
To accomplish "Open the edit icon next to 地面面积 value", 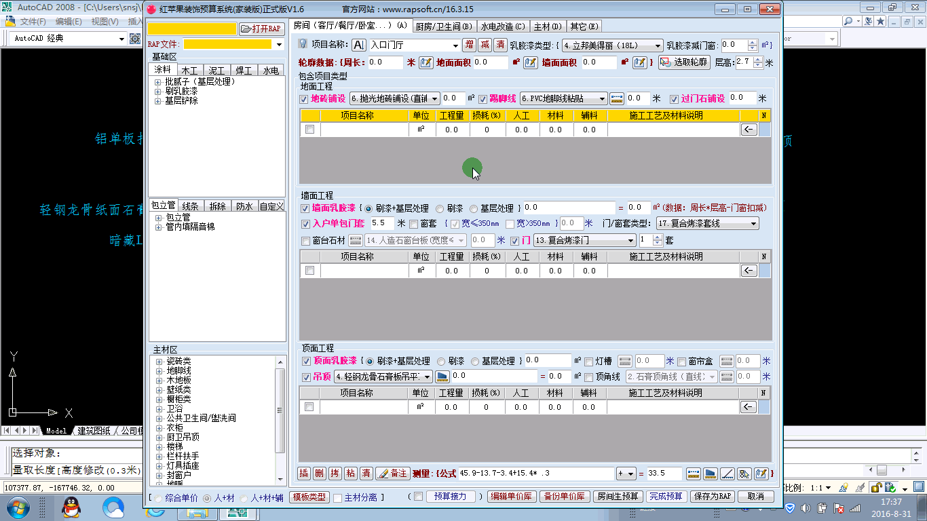I will pos(531,62).
